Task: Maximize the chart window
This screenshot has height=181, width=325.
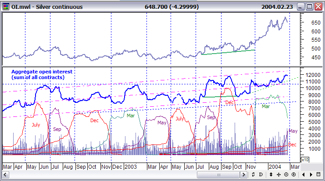Action: (x=309, y=7)
